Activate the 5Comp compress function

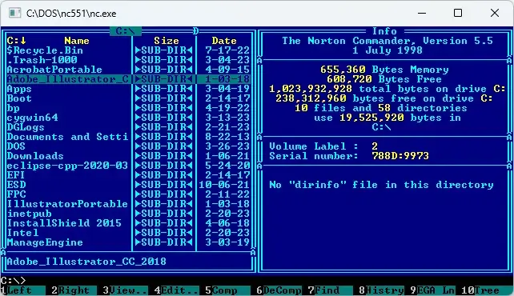(x=227, y=290)
